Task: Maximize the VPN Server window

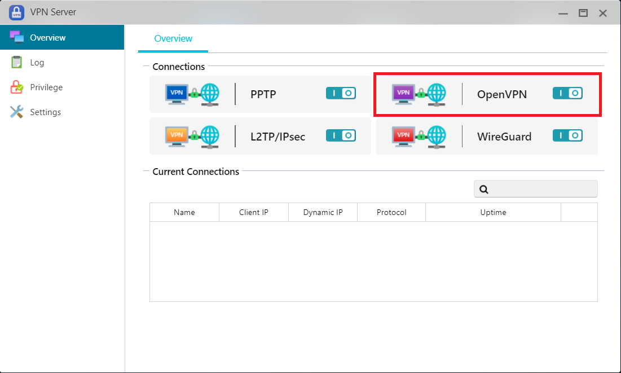Action: point(583,13)
